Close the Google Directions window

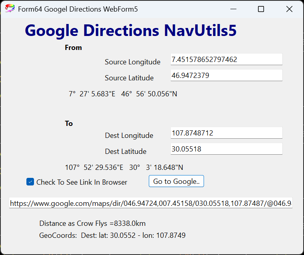[289, 9]
